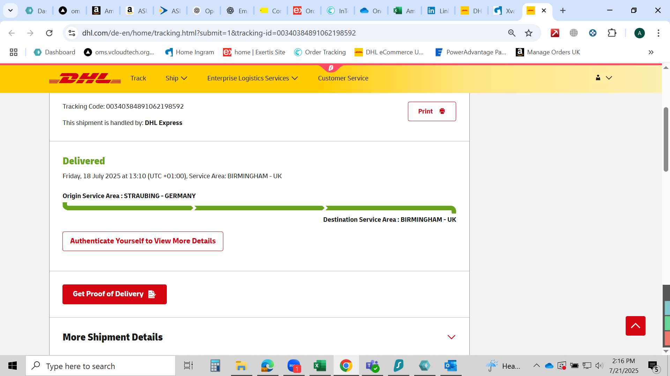Open the PowerAdvantage bookmark
This screenshot has height=376, width=670.
471,52
